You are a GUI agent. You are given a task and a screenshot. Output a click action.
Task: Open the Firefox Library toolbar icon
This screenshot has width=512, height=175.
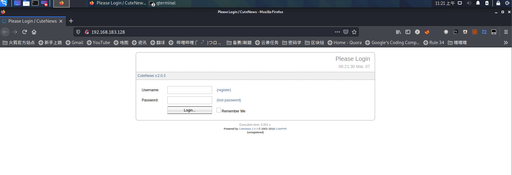398,32
